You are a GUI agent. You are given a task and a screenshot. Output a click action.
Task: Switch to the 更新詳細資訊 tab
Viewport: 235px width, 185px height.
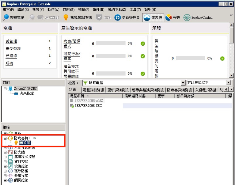tap(118, 90)
